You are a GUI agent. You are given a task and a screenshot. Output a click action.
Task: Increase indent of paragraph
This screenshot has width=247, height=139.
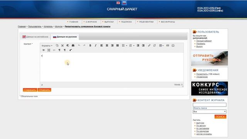143,46
